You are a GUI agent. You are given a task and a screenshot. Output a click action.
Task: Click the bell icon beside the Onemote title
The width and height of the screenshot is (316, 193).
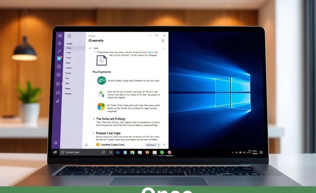[x=163, y=41]
